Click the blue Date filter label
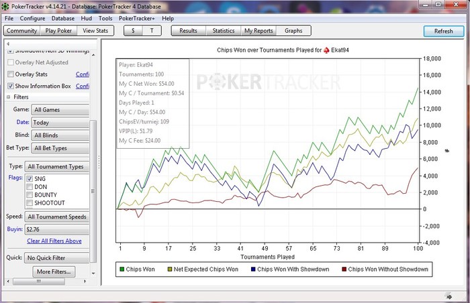The height and width of the screenshot is (303, 470). coord(23,122)
